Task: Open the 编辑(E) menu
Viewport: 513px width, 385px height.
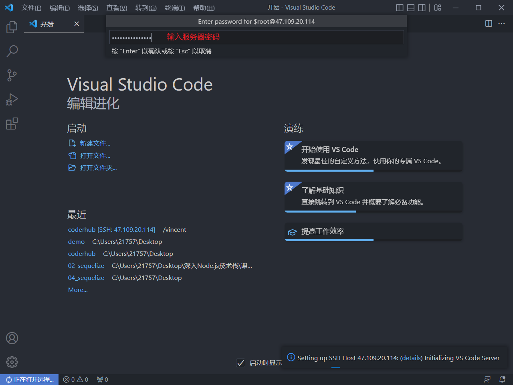Action: [60, 8]
